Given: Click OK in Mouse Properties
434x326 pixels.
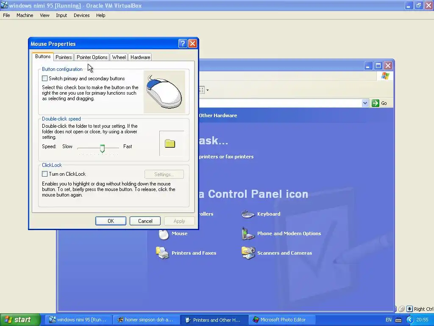Looking at the screenshot, I should click(111, 221).
